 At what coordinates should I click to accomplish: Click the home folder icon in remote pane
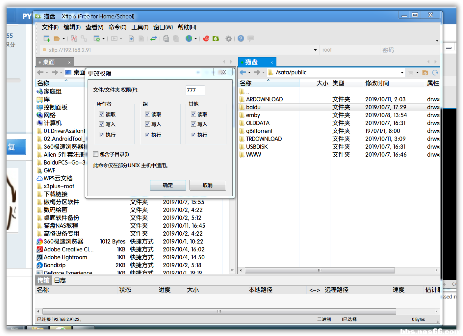[x=425, y=72]
